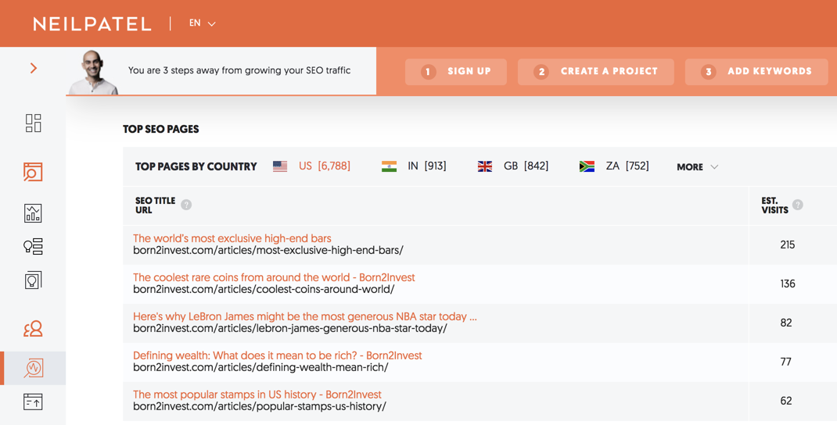
Task: Click the US flag icon
Action: coord(280,166)
